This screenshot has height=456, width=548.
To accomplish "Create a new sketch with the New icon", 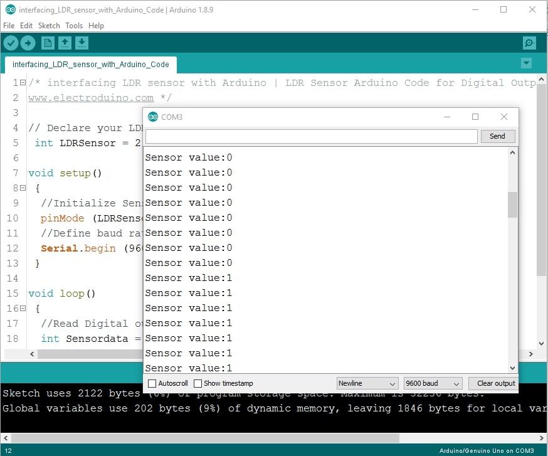I will (48, 43).
